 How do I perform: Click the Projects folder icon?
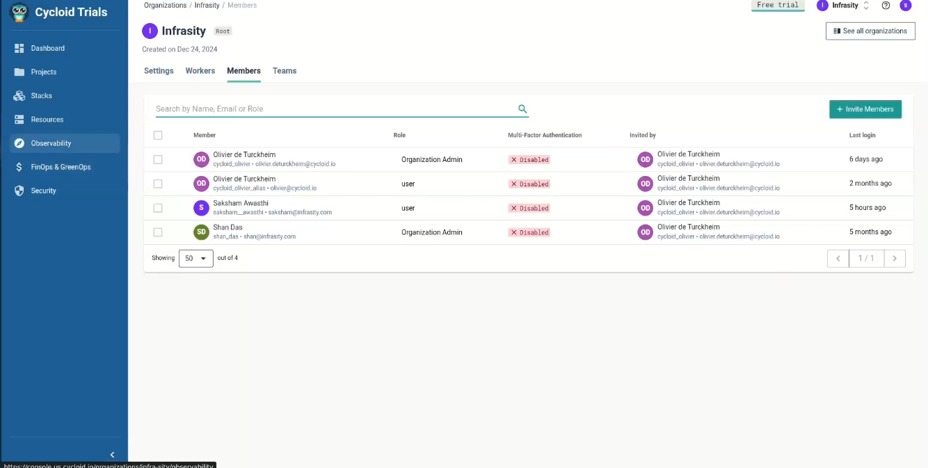(x=19, y=72)
